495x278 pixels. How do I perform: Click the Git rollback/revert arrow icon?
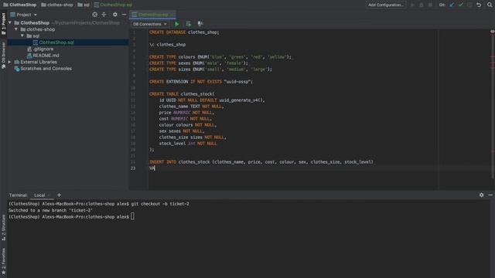(479, 5)
